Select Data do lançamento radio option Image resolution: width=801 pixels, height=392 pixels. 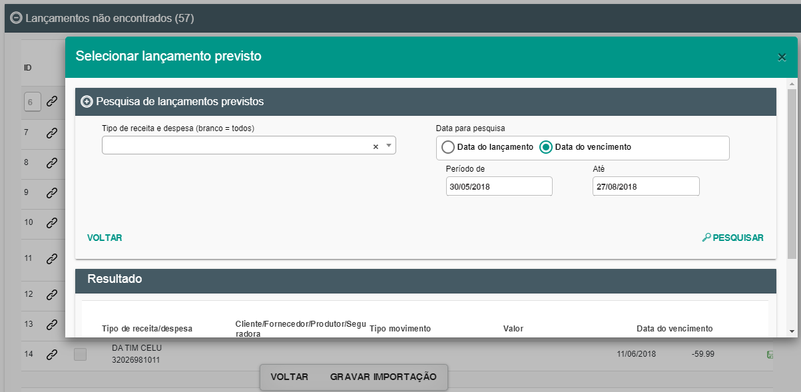click(x=448, y=147)
